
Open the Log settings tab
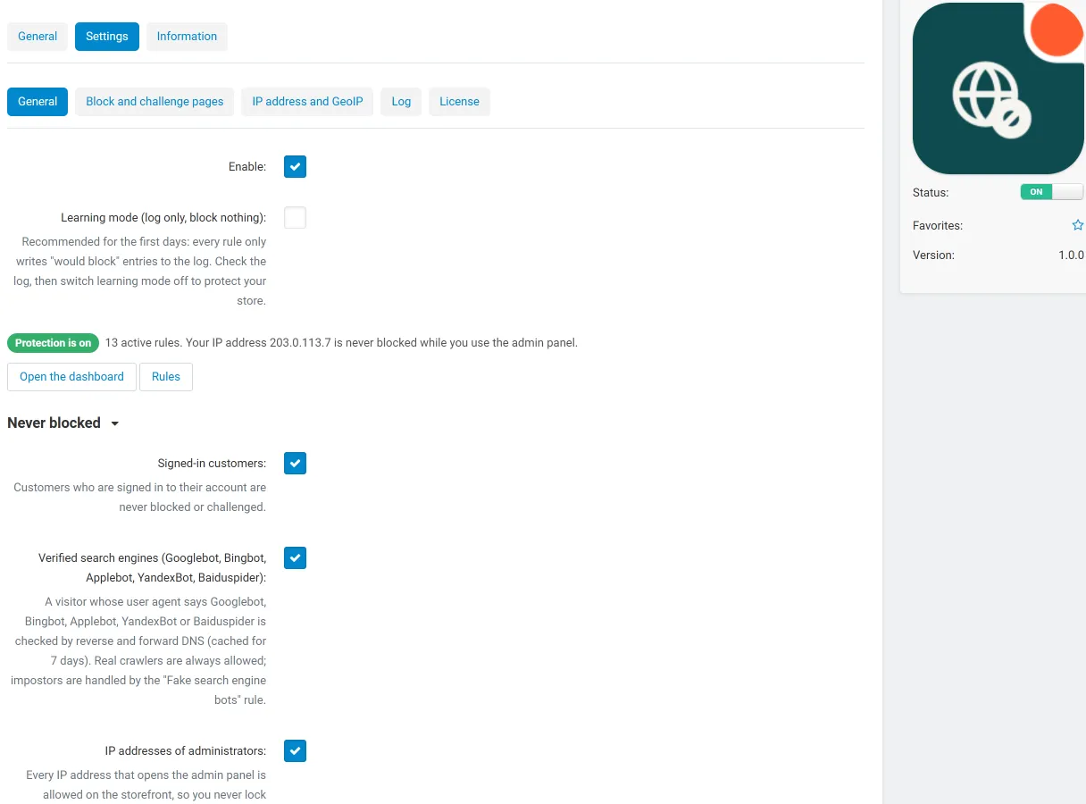(401, 102)
